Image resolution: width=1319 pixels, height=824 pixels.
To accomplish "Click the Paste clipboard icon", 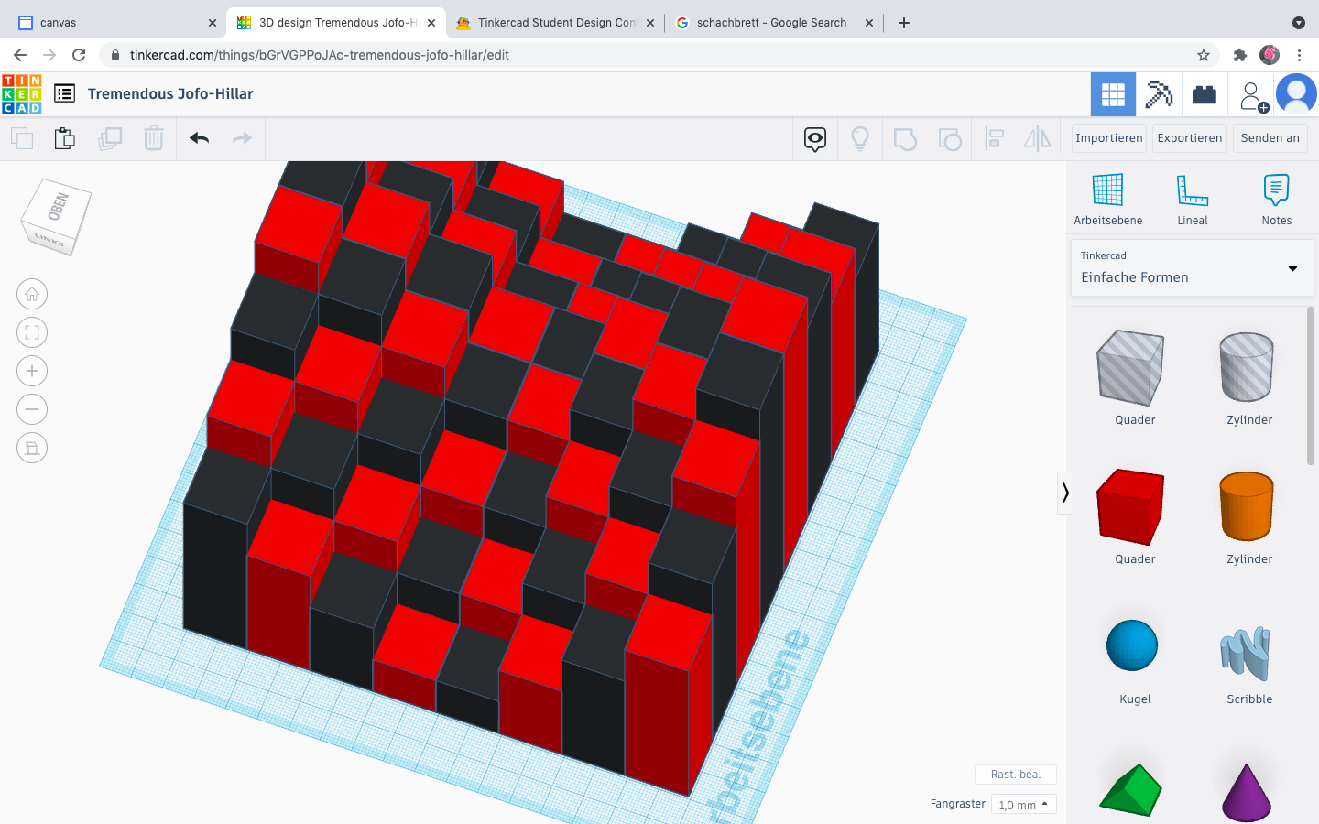I will (x=64, y=138).
